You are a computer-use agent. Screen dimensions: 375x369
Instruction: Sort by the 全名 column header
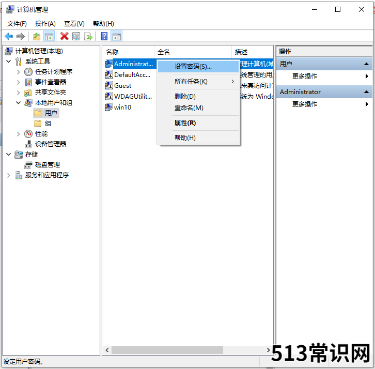[x=193, y=52]
